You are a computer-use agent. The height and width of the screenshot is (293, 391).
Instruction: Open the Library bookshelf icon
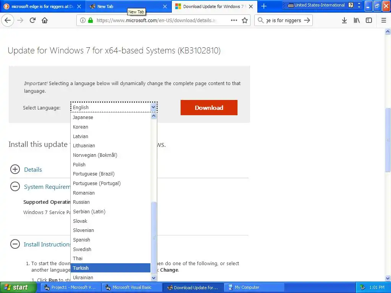[357, 21]
